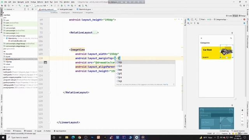249x140 pixels.
Task: Open IDE settings gear at top right
Action: tap(244, 6)
